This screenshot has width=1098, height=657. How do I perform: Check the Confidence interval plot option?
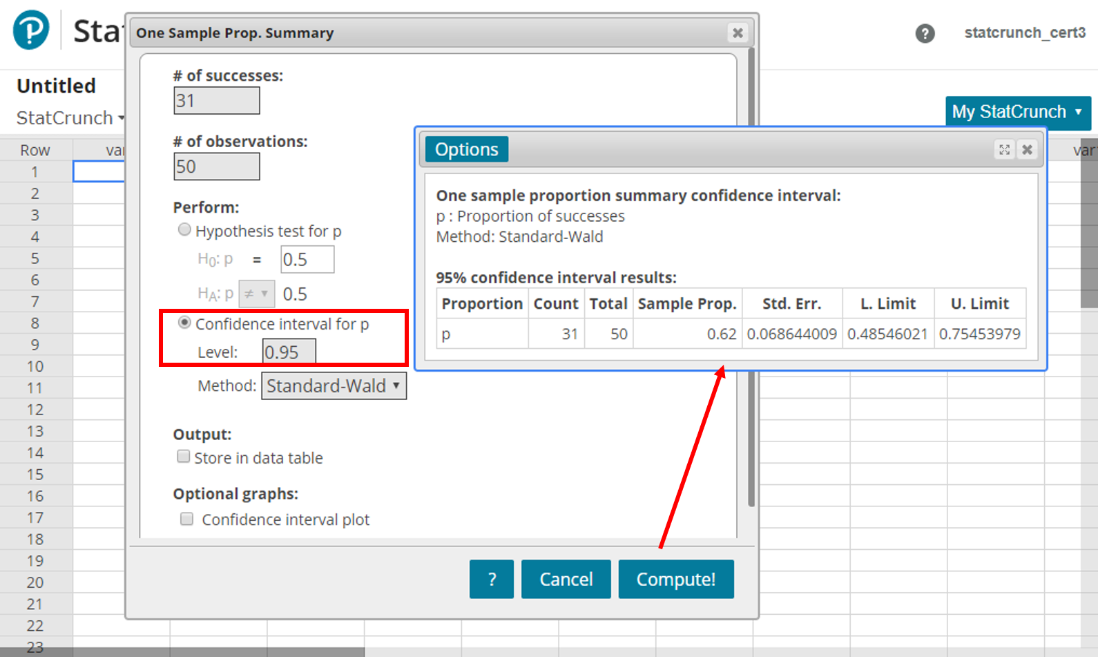point(186,519)
